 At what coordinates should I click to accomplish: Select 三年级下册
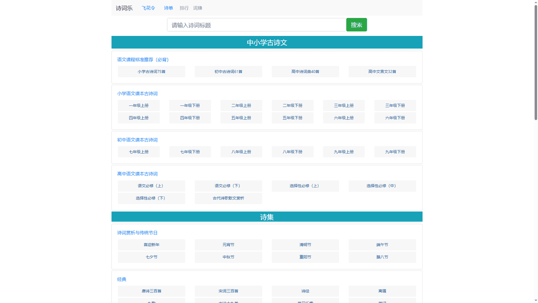pos(395,105)
